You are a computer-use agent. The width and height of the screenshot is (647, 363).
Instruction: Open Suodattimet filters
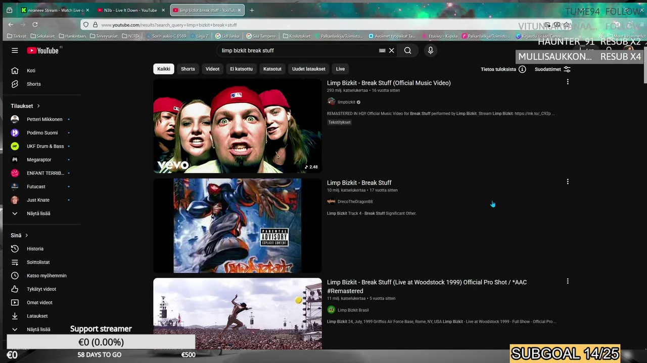[552, 69]
